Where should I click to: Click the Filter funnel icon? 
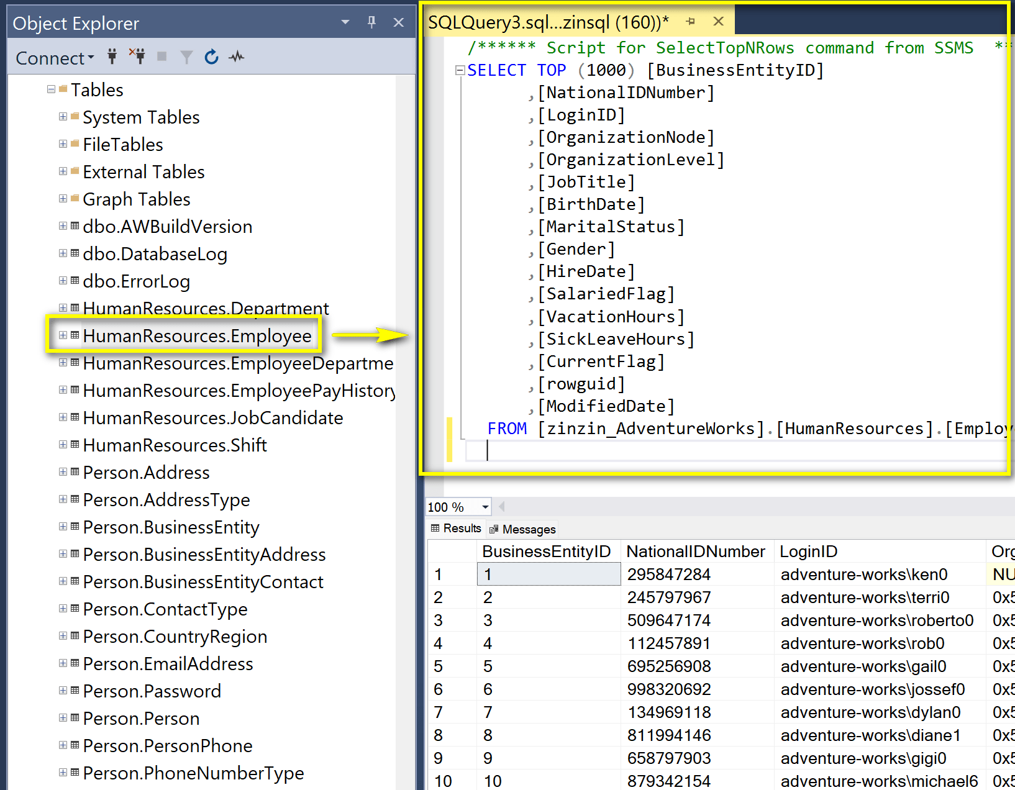point(186,57)
